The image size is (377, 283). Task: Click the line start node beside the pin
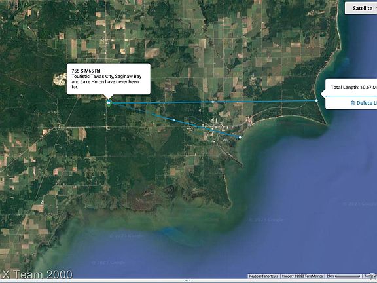[107, 102]
